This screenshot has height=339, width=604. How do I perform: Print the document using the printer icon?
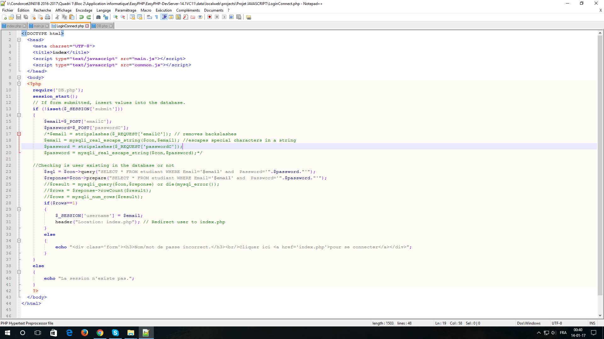point(48,17)
